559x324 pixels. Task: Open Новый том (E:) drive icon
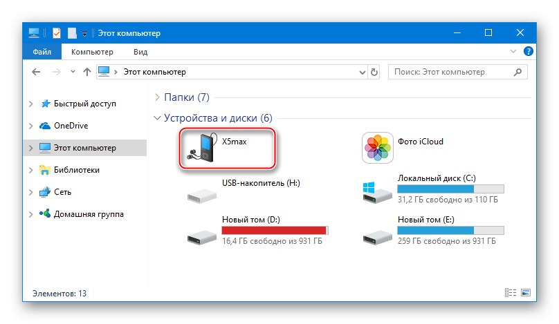378,238
